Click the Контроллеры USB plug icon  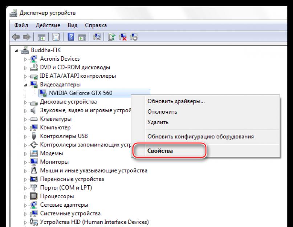pos(34,136)
